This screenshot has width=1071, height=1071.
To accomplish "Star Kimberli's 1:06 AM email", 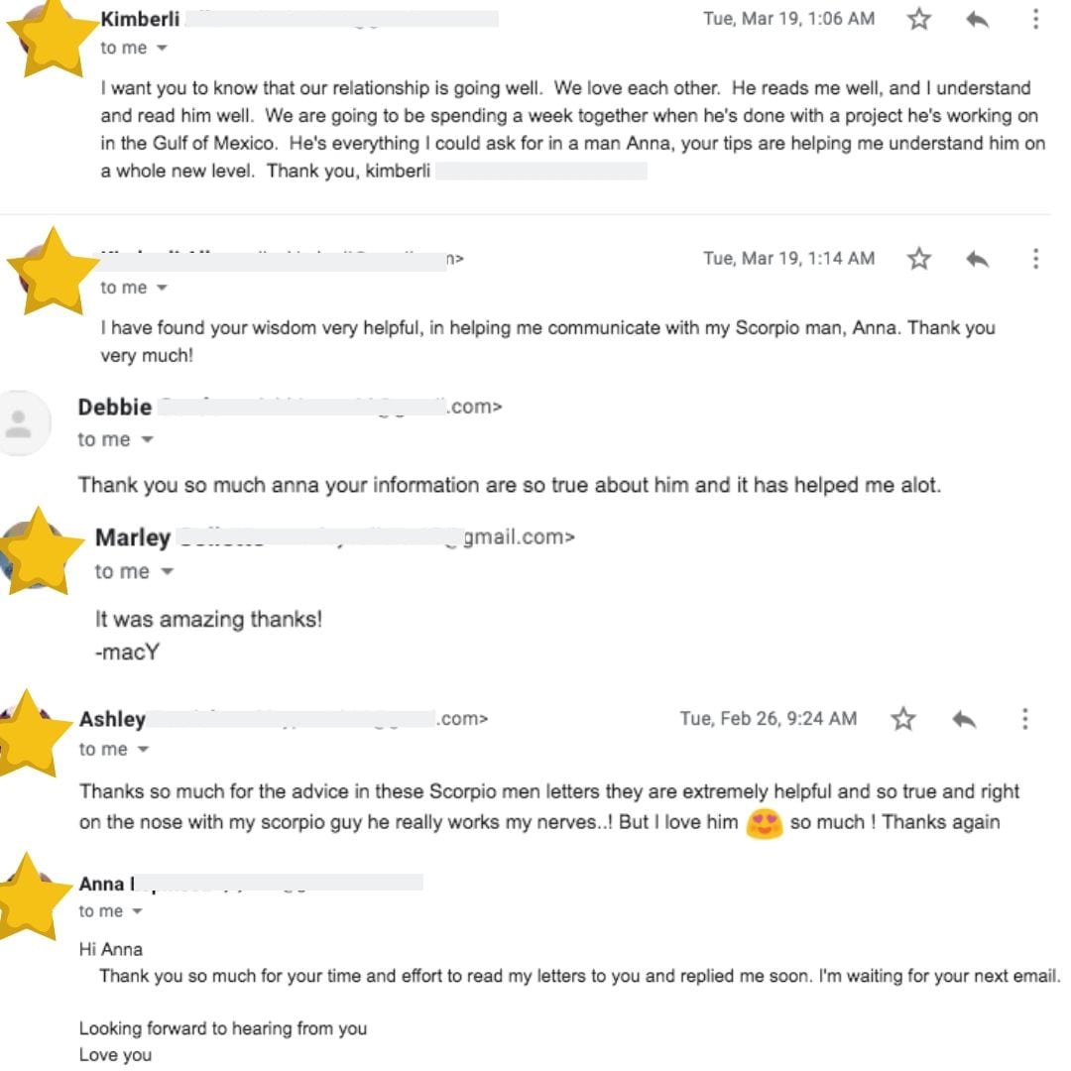I will point(919,19).
